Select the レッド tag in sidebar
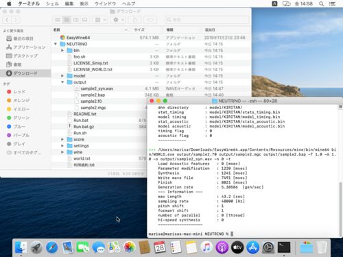 click(x=25, y=92)
